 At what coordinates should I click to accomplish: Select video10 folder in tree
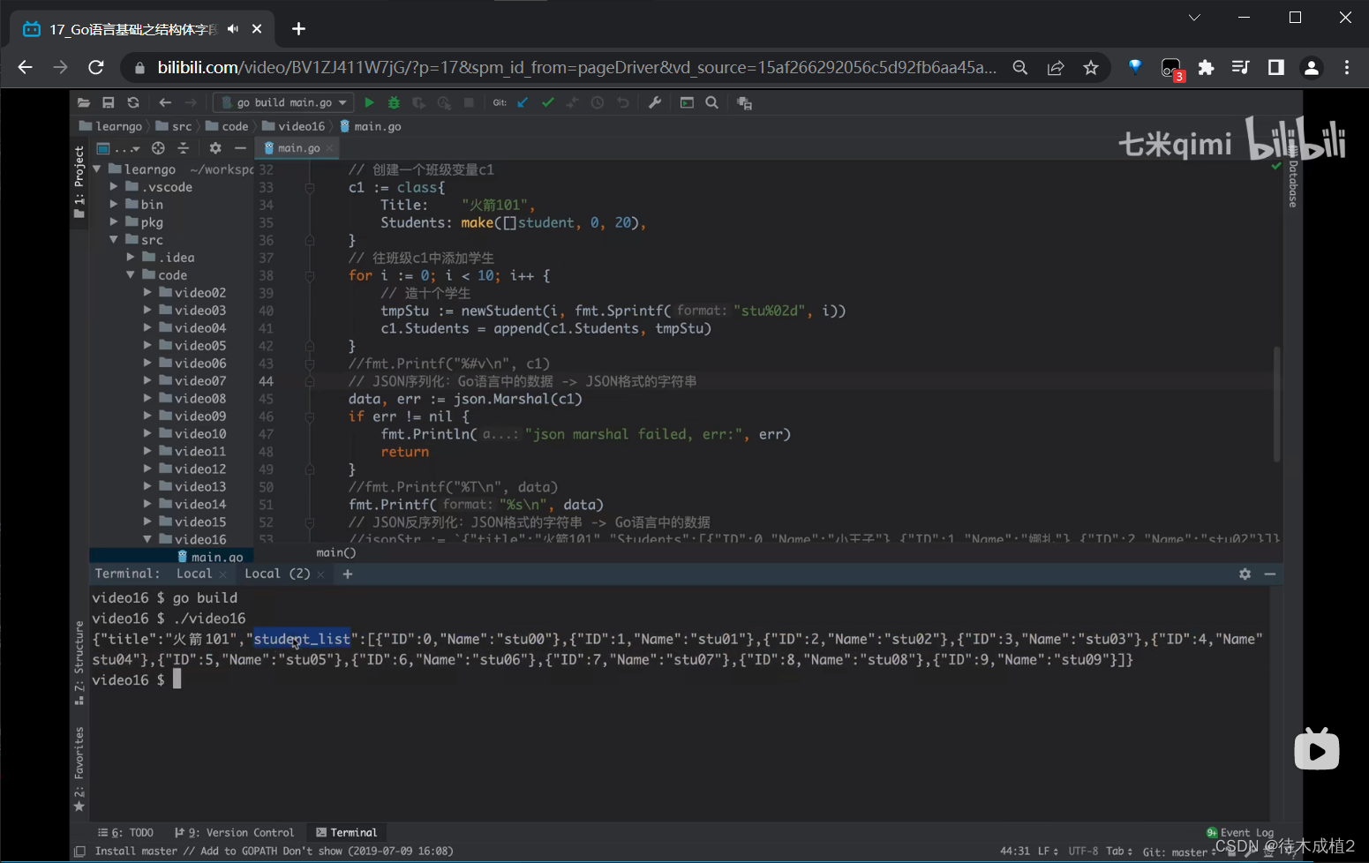(192, 433)
